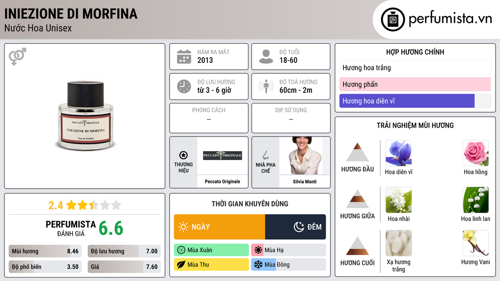Click the Phong cách empty card

[209, 118]
